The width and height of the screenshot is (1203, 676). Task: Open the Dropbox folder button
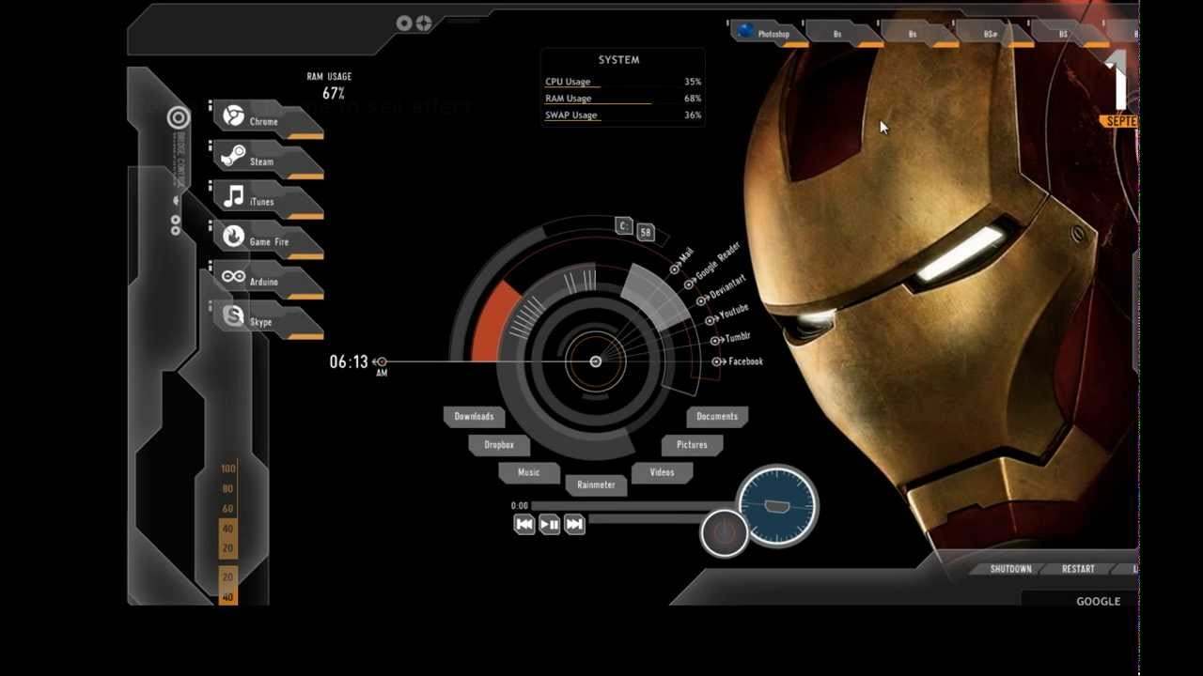tap(499, 444)
